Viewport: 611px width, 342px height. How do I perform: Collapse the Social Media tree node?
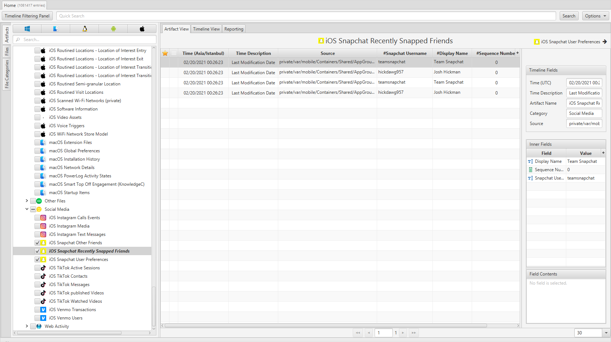pos(27,209)
